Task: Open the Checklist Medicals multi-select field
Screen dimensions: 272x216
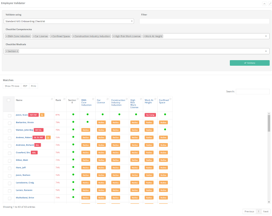Action: [136, 51]
